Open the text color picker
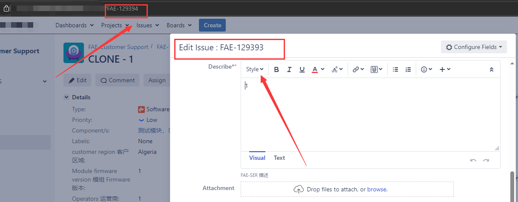The image size is (518, 202). pos(318,69)
